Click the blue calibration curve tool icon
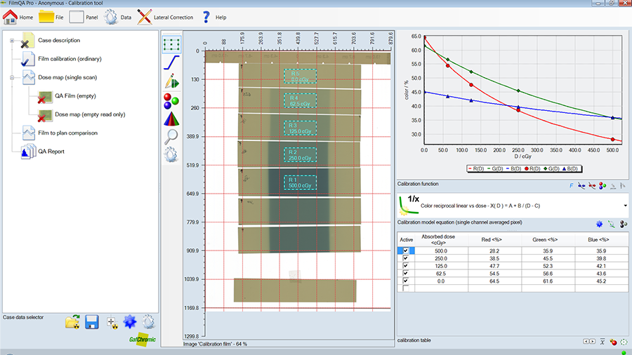Image resolution: width=632 pixels, height=355 pixels. 171,63
